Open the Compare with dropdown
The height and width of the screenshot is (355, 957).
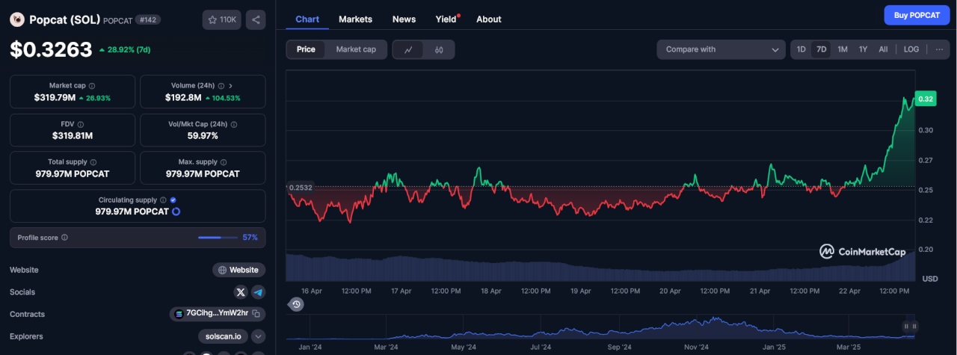click(x=721, y=49)
